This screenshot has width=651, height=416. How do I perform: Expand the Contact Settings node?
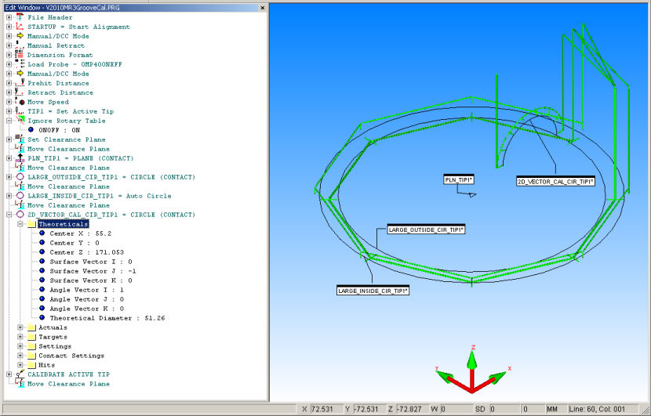pyautogui.click(x=20, y=356)
